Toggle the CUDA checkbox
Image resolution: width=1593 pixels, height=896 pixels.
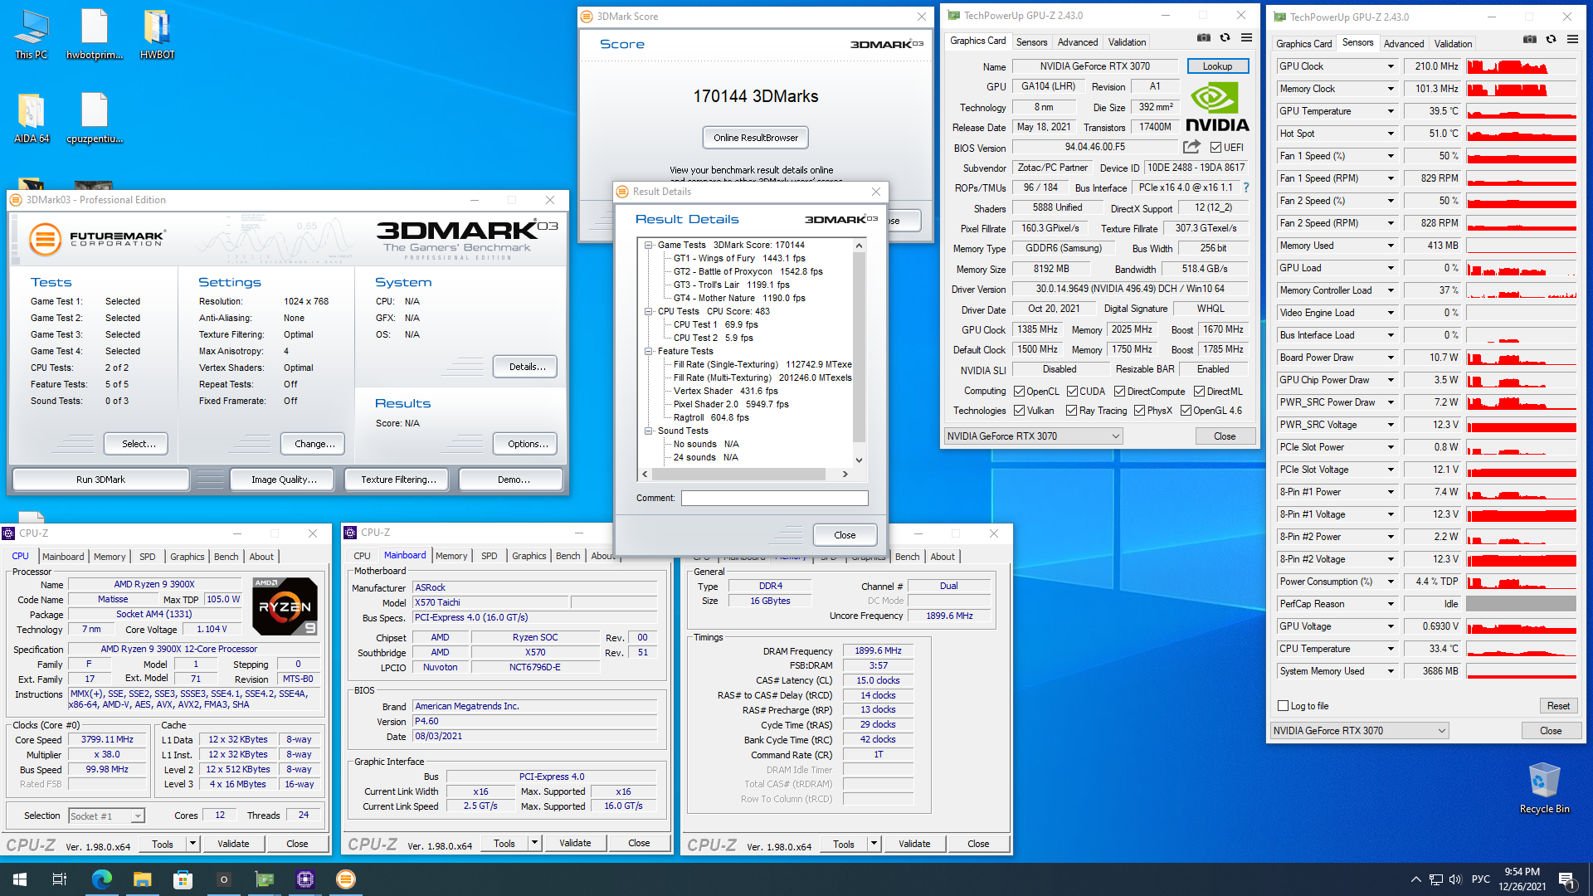pos(1072,392)
